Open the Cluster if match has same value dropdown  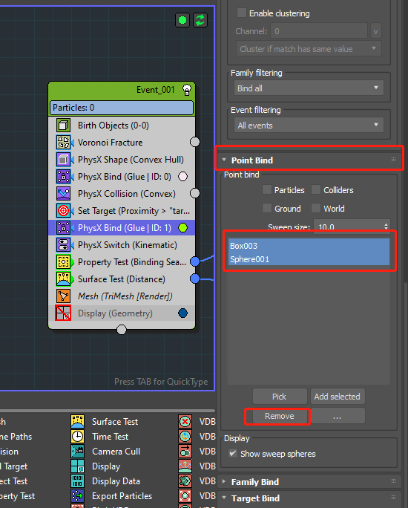[x=309, y=48]
